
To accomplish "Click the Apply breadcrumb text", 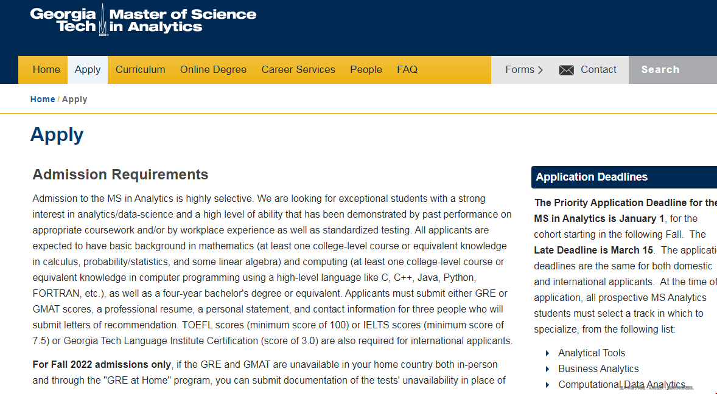I will [x=74, y=99].
